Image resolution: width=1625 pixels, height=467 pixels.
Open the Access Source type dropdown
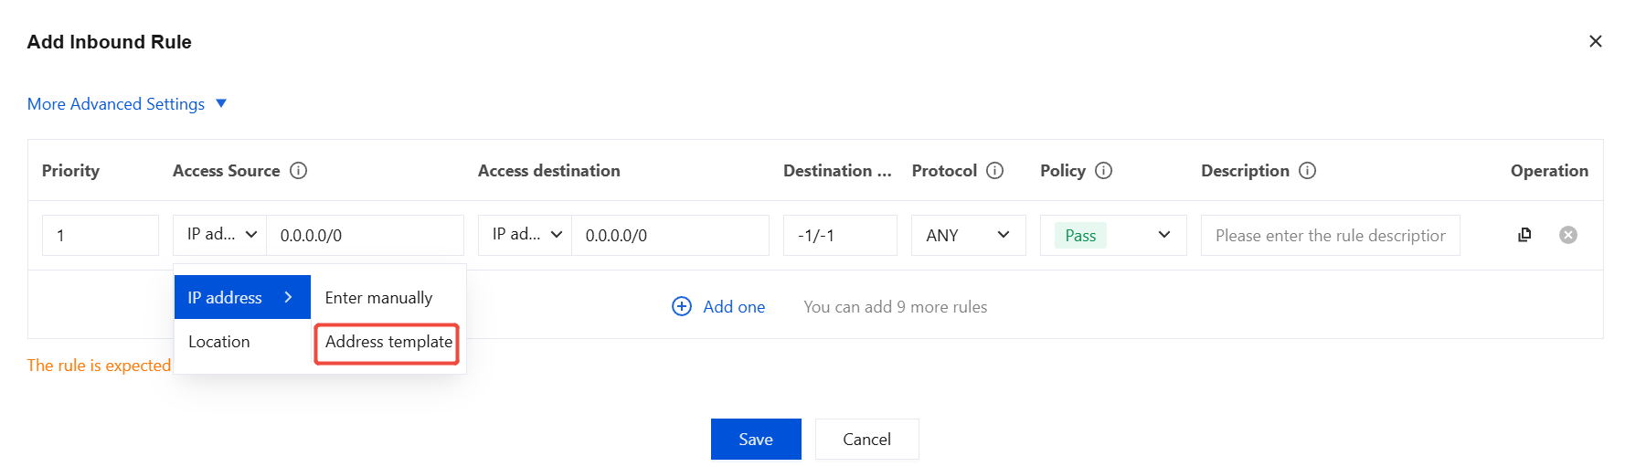(x=220, y=235)
